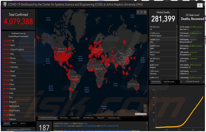Image resolution: width=206 pixels, height=132 pixels.
Task: Show the map legend list icon
Action: click(142, 12)
